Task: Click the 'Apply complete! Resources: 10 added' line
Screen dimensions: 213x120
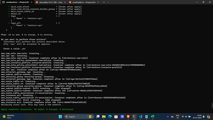Action: pos(38,109)
